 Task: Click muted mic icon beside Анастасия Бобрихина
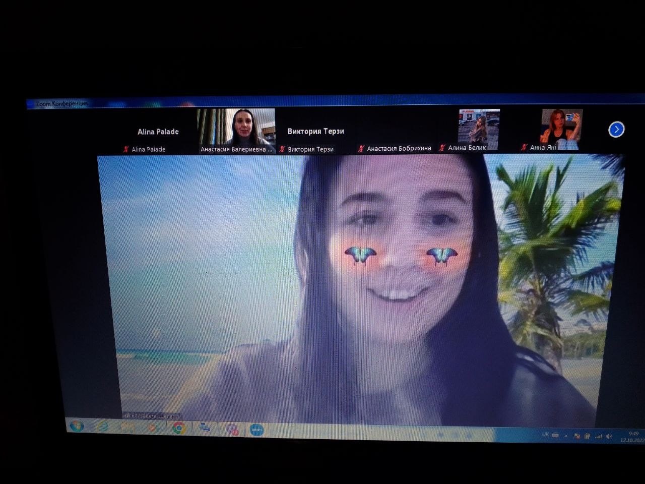[x=361, y=149]
